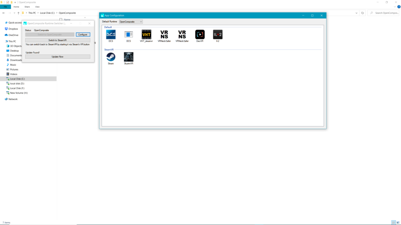
Task: Click the Update Now button
Action: [57, 57]
